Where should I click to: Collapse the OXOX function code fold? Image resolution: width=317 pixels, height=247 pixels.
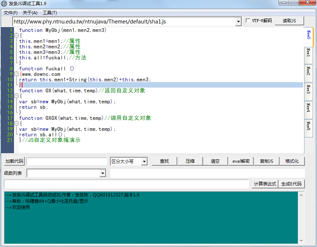[17, 123]
